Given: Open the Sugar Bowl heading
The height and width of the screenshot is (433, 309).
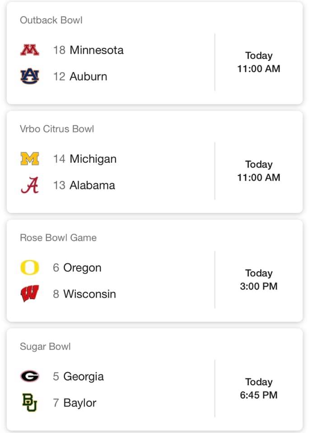Looking at the screenshot, I should tap(45, 346).
